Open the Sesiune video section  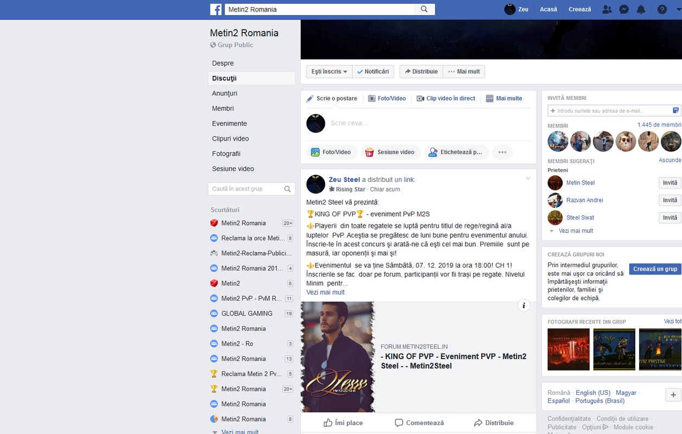point(233,169)
